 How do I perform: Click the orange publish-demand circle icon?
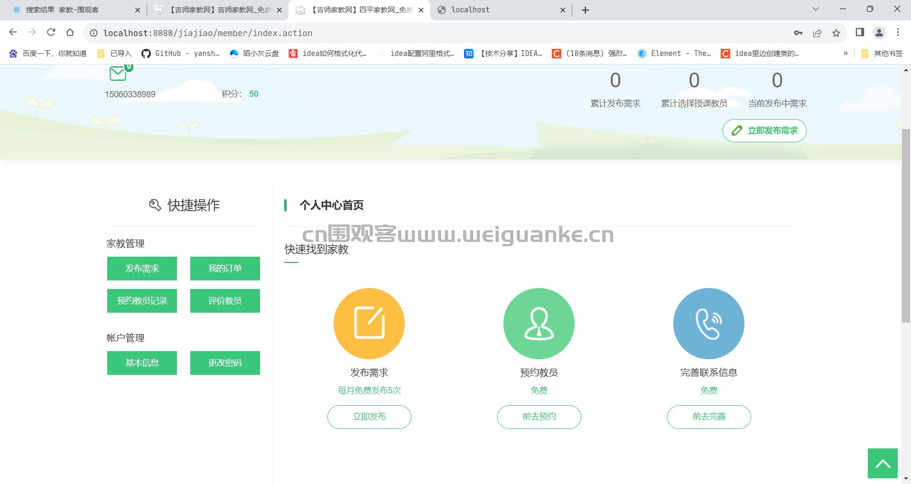click(x=369, y=324)
